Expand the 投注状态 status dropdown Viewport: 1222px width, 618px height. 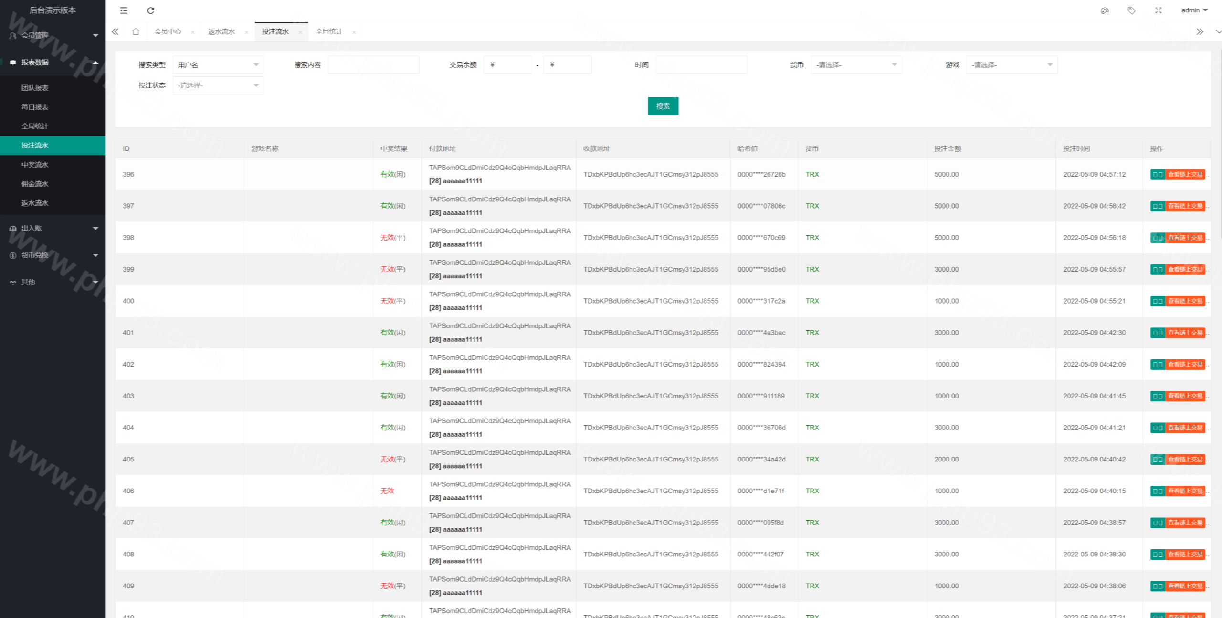click(218, 85)
